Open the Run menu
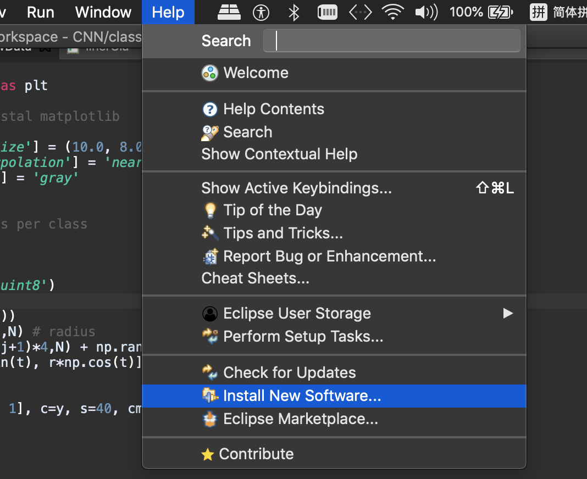This screenshot has height=479, width=587. tap(41, 12)
